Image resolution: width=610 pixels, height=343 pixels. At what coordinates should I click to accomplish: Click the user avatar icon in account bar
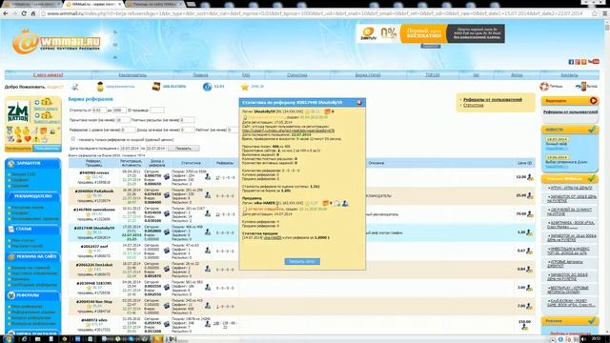click(x=100, y=87)
